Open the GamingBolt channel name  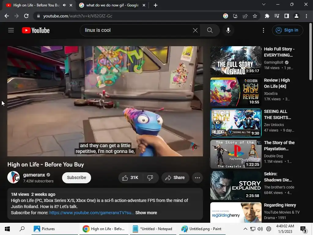[x=274, y=62]
